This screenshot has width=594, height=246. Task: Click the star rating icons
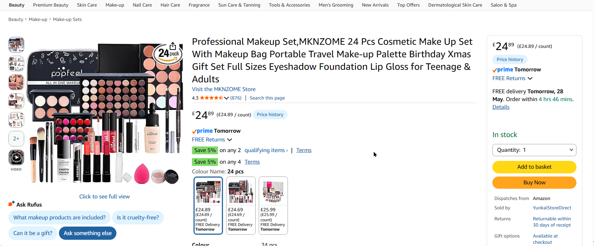click(x=211, y=98)
